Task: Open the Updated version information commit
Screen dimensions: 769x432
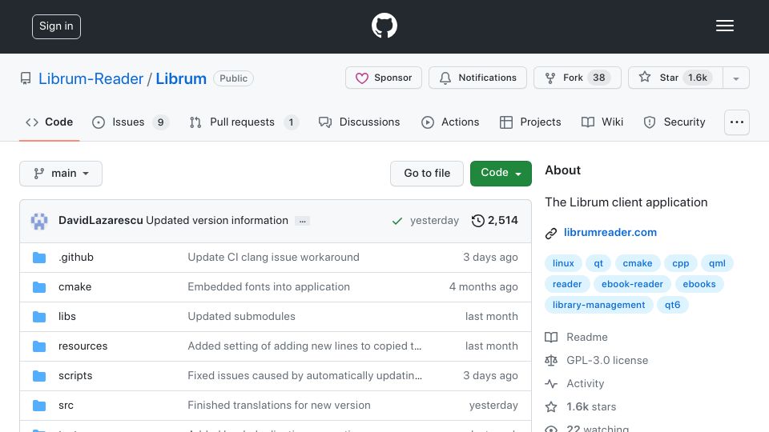Action: 217,221
